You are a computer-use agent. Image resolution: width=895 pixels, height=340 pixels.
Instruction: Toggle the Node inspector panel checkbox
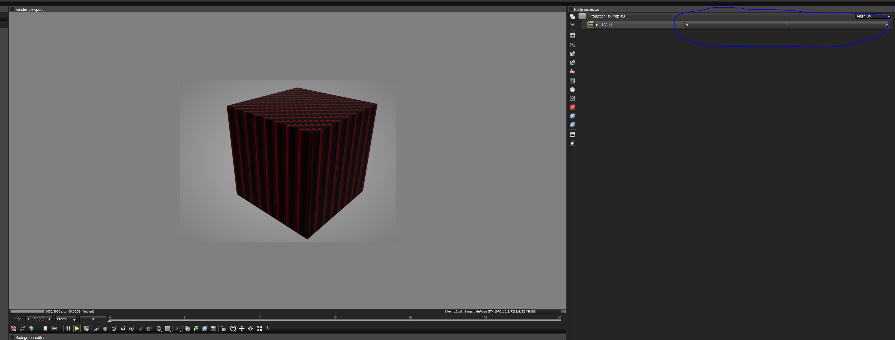[x=571, y=9]
